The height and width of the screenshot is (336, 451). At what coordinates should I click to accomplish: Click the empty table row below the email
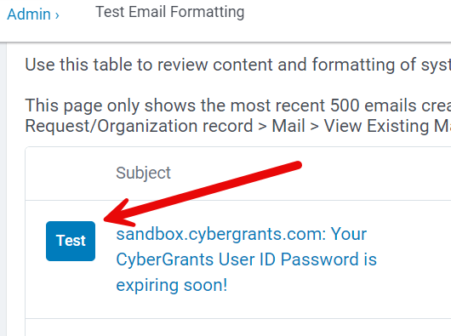pyautogui.click(x=238, y=327)
